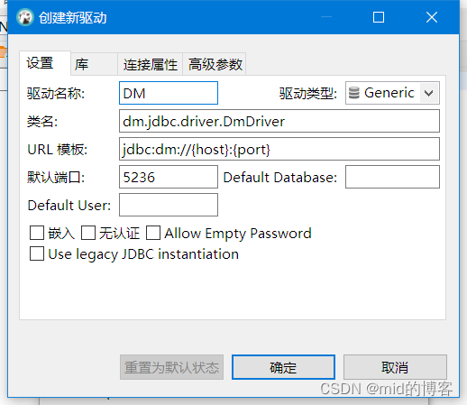Toggle the 无认证 checkbox
Viewport: 467px width, 405px height.
(88, 233)
